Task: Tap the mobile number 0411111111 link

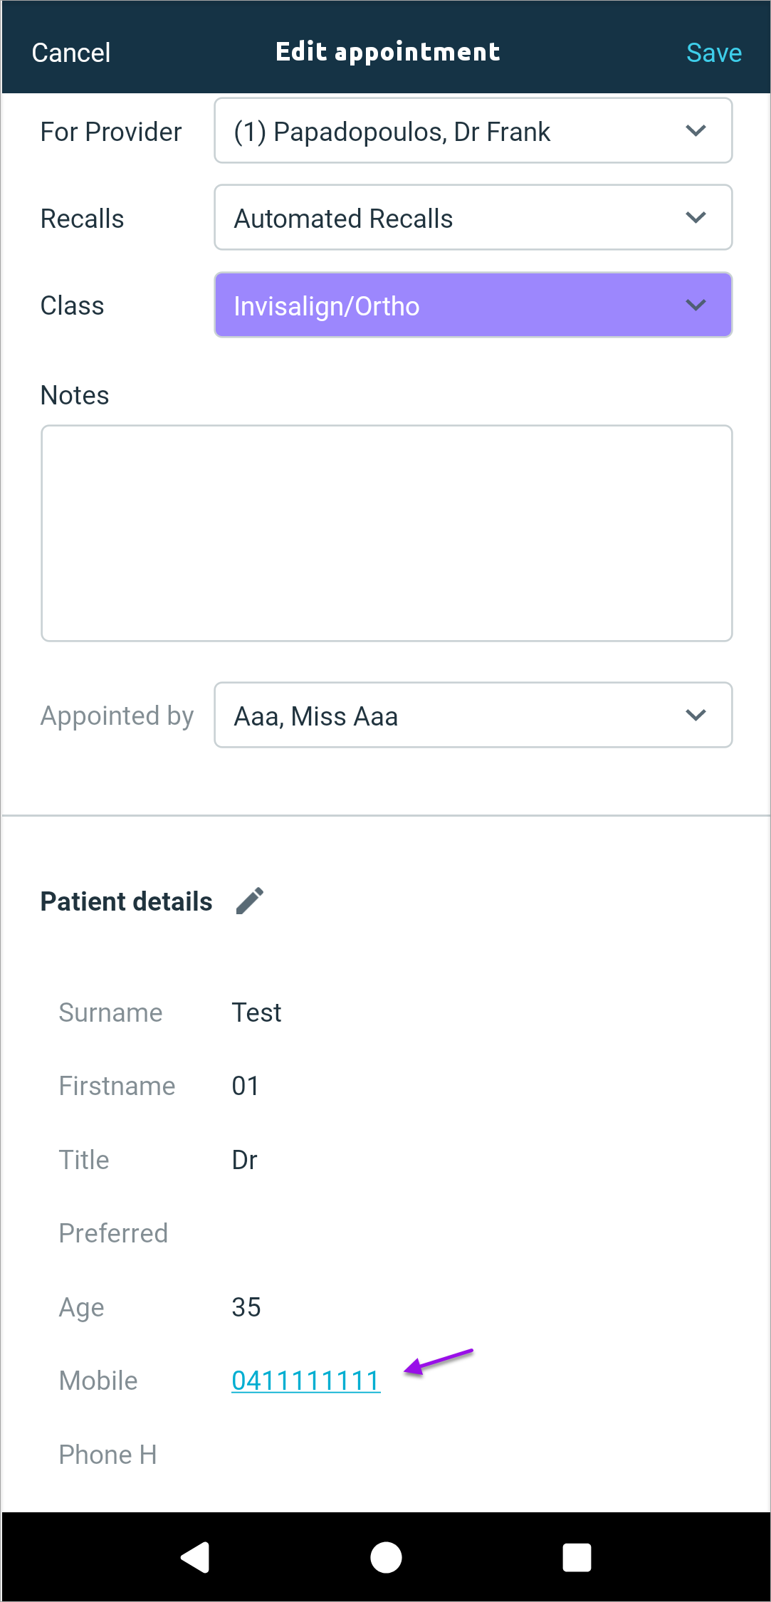Action: point(305,1381)
